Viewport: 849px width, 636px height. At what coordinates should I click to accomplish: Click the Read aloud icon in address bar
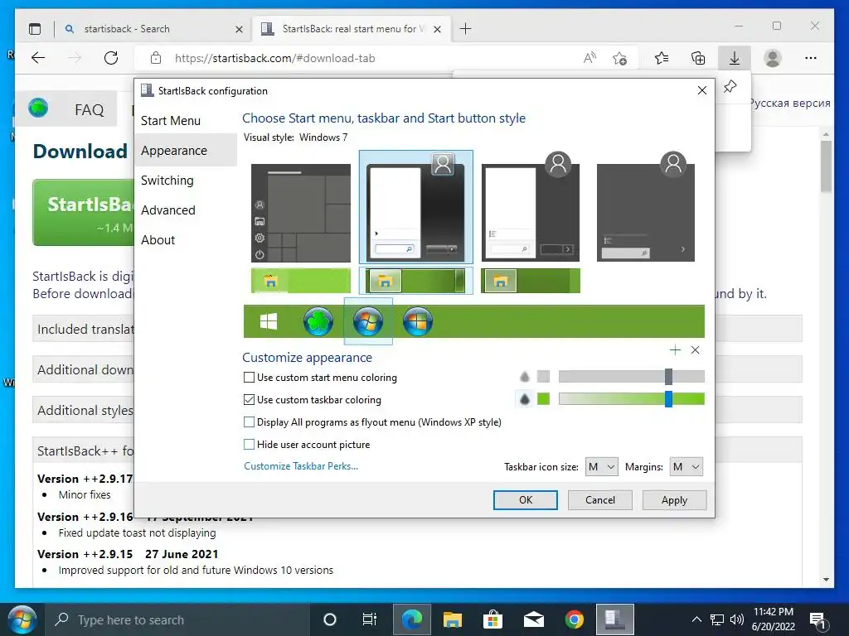[x=589, y=58]
